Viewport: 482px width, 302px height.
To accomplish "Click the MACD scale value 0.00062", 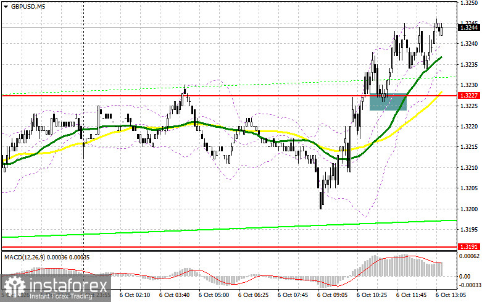I will [469, 256].
